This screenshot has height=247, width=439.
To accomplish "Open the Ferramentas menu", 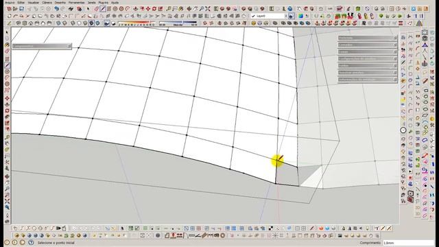I will [76, 2].
